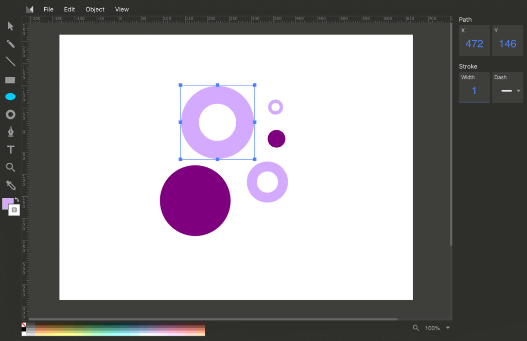Open the Object menu

click(x=95, y=9)
